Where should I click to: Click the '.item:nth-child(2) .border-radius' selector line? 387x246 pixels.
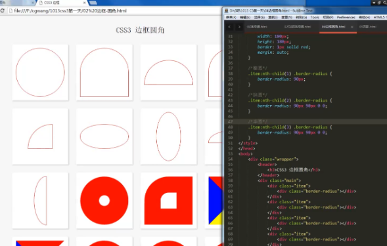click(x=290, y=100)
